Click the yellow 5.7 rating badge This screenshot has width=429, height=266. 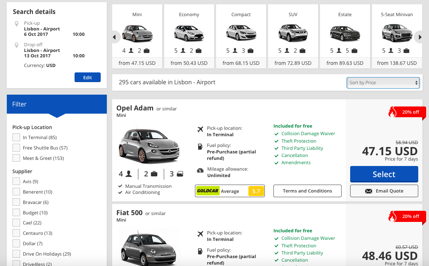[256, 191]
